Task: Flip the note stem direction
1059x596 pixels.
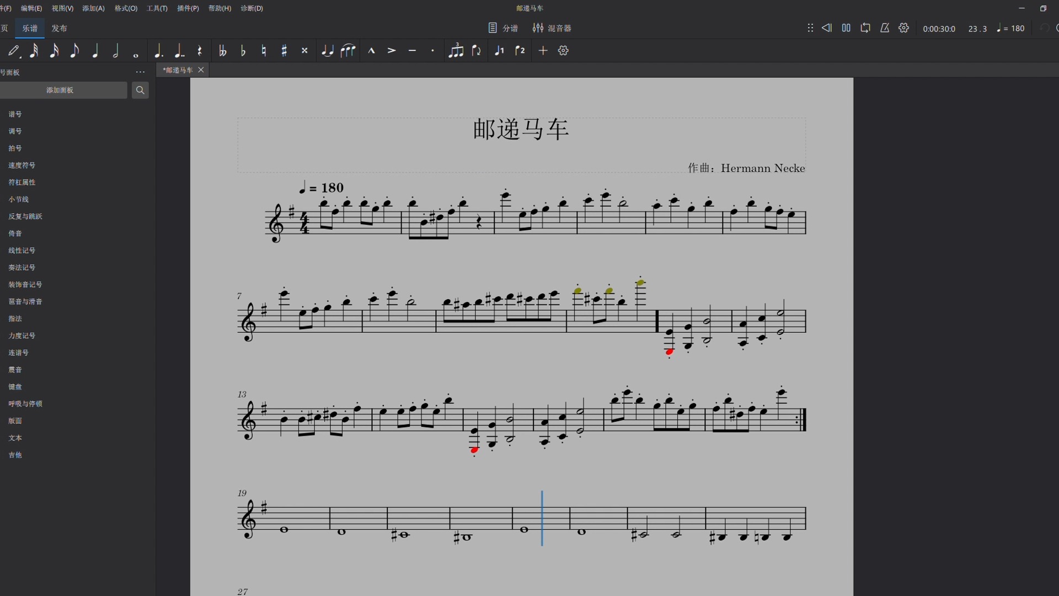Action: point(476,51)
